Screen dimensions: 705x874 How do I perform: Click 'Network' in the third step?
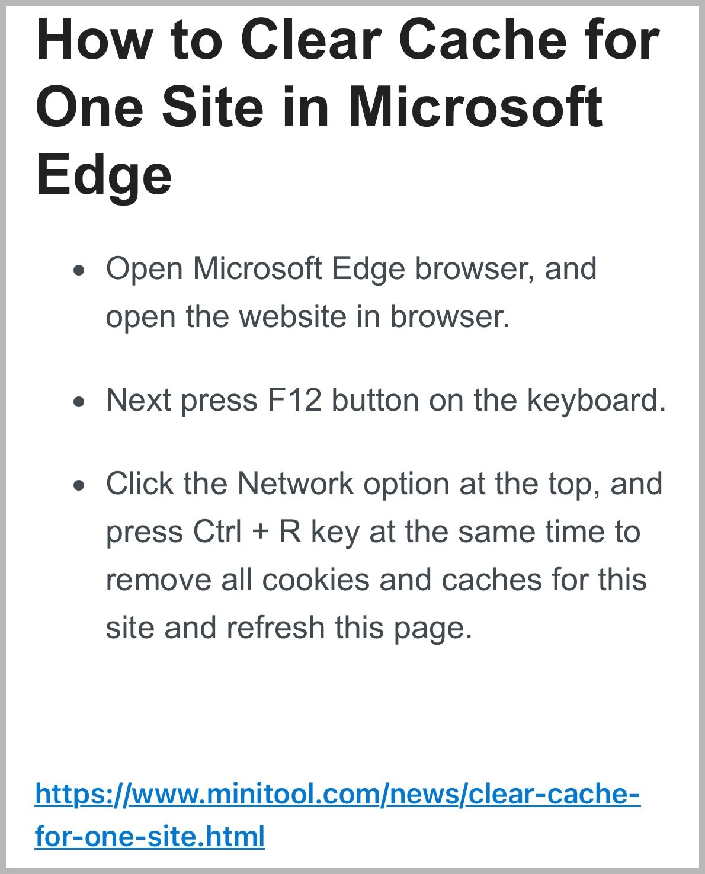click(x=295, y=484)
